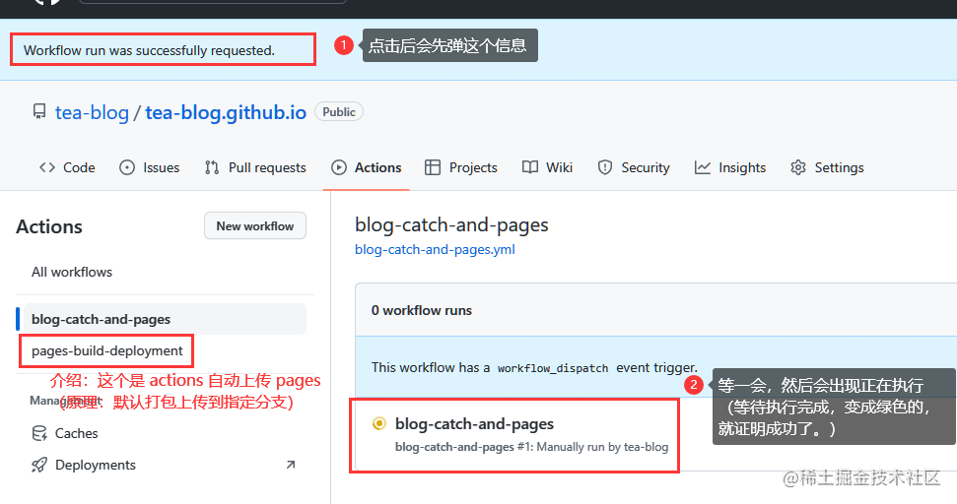Click the Workflow run was successfully requested message

point(149,50)
